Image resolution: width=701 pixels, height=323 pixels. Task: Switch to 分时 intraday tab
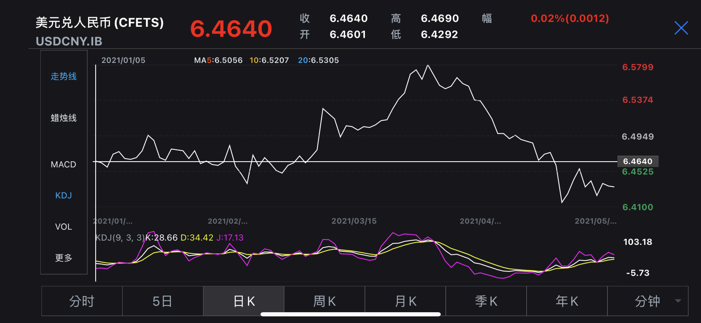(82, 301)
